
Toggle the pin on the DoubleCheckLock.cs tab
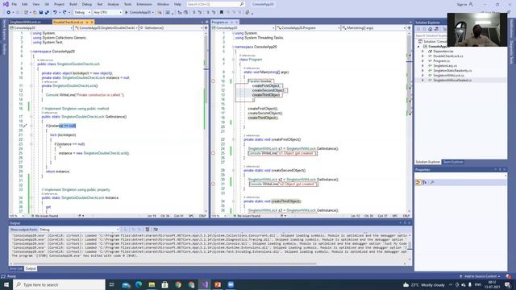click(87, 22)
